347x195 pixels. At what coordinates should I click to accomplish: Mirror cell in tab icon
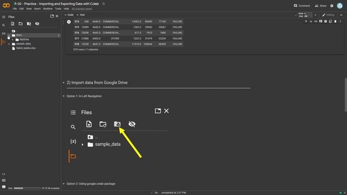[330, 22]
